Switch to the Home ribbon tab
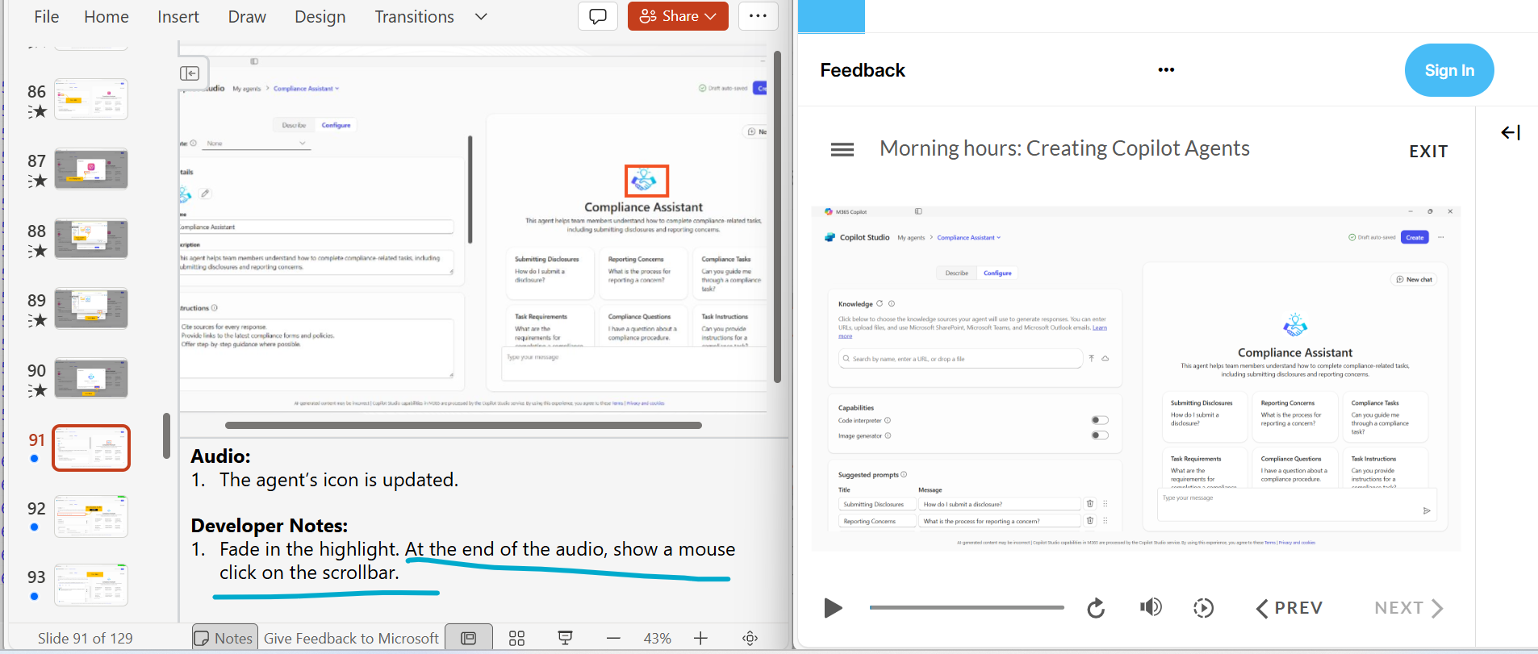1538x654 pixels. pyautogui.click(x=107, y=17)
